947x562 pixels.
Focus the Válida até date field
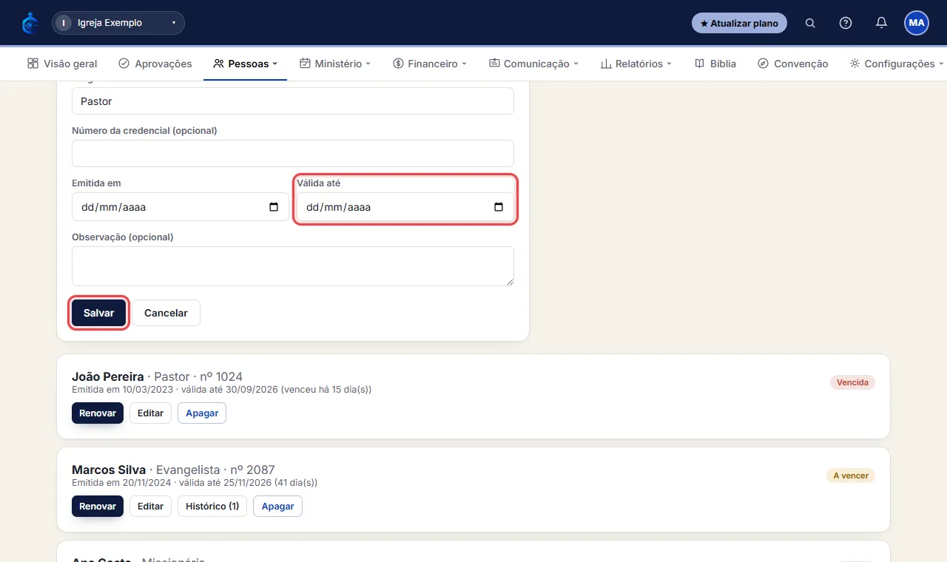pos(405,207)
